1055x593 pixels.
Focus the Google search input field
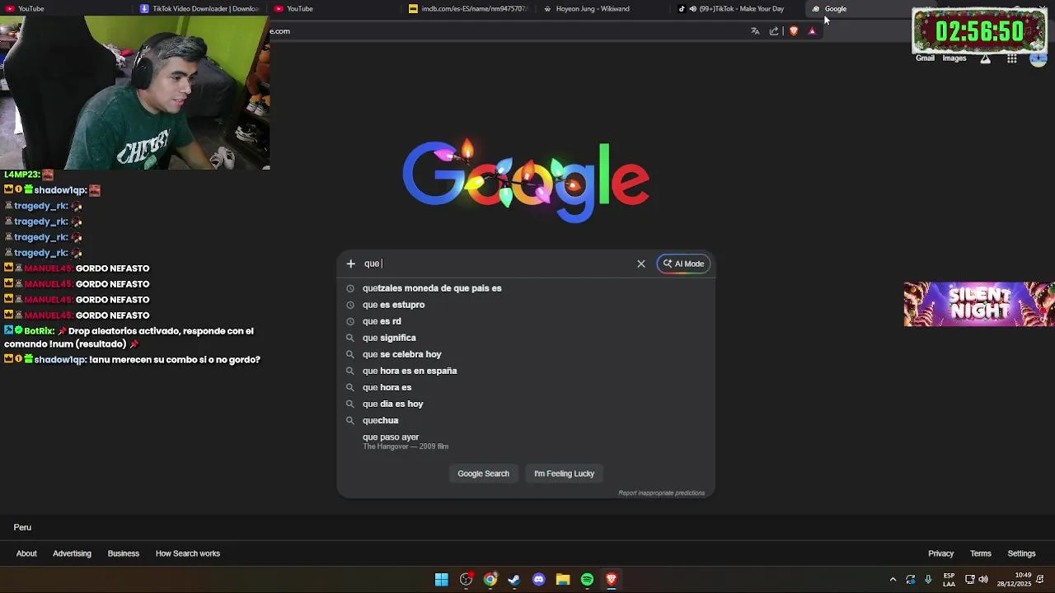point(497,264)
